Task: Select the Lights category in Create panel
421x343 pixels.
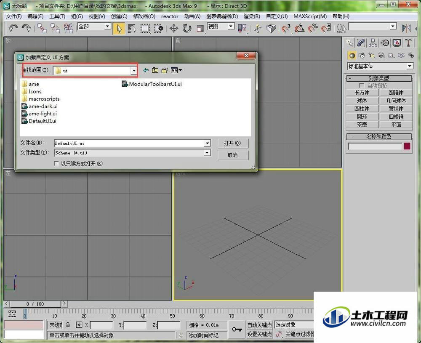Action: tap(372, 55)
